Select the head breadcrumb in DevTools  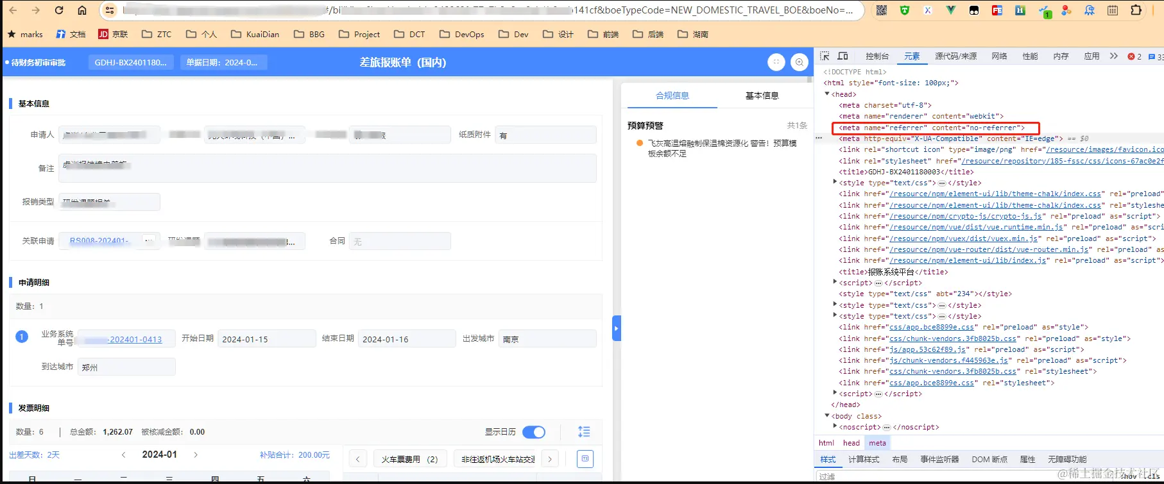851,443
